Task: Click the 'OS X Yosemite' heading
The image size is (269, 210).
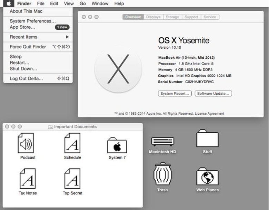Action: (184, 40)
